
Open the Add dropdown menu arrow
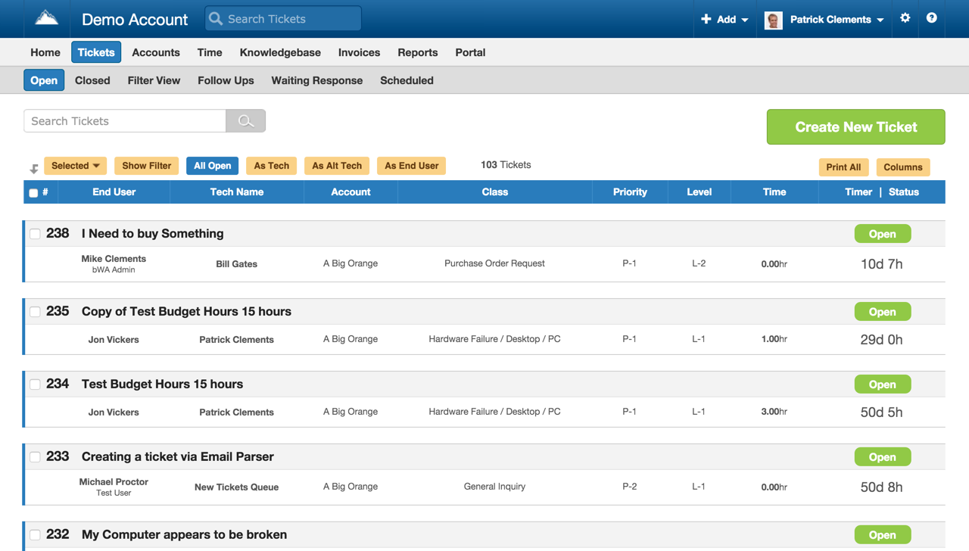745,20
